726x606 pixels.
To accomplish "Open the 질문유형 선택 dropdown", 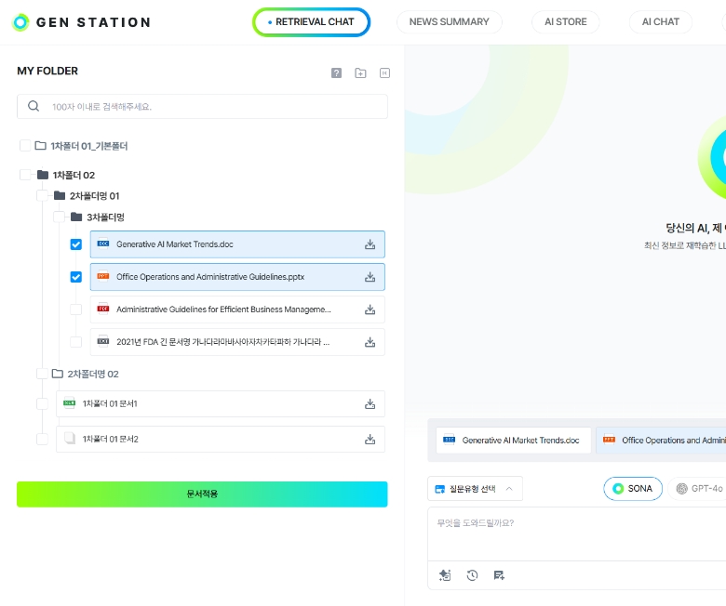I will coord(475,488).
